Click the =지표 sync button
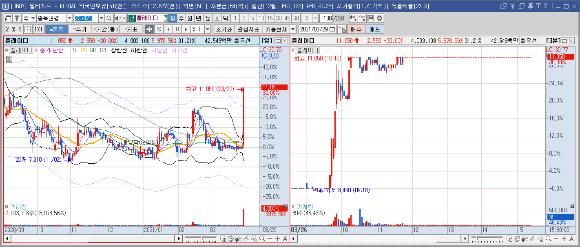The height and width of the screenshot is (247, 580). pos(131,29)
